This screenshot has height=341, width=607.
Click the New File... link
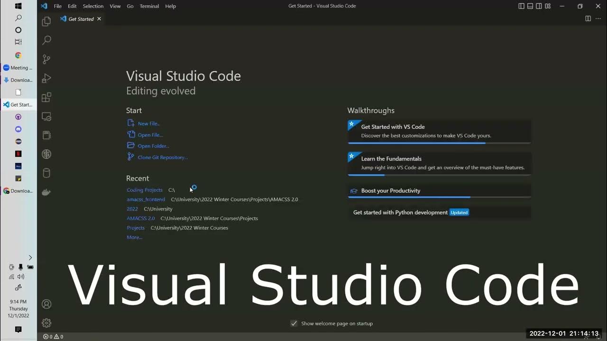pyautogui.click(x=148, y=124)
